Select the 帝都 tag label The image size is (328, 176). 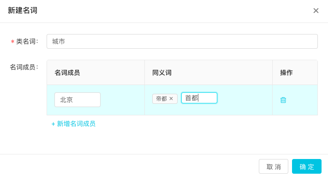click(x=161, y=98)
